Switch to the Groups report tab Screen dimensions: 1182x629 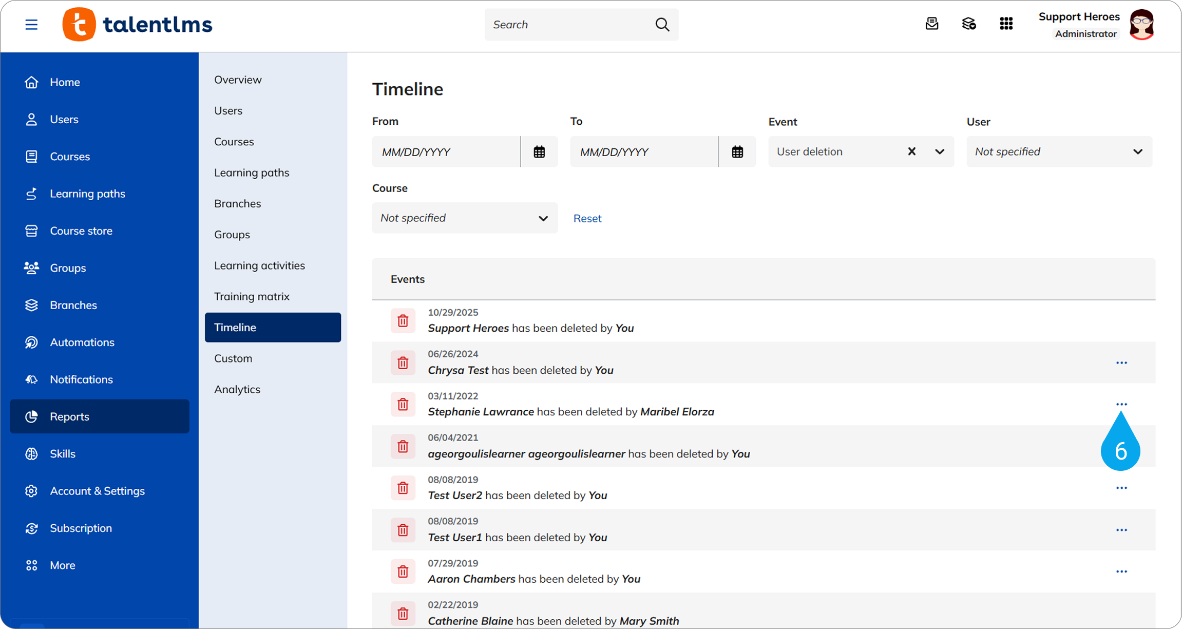(273, 235)
